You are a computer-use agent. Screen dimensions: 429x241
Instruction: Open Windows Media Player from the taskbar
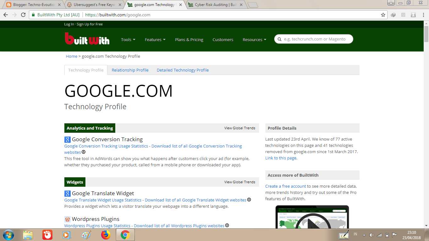pyautogui.click(x=67, y=235)
